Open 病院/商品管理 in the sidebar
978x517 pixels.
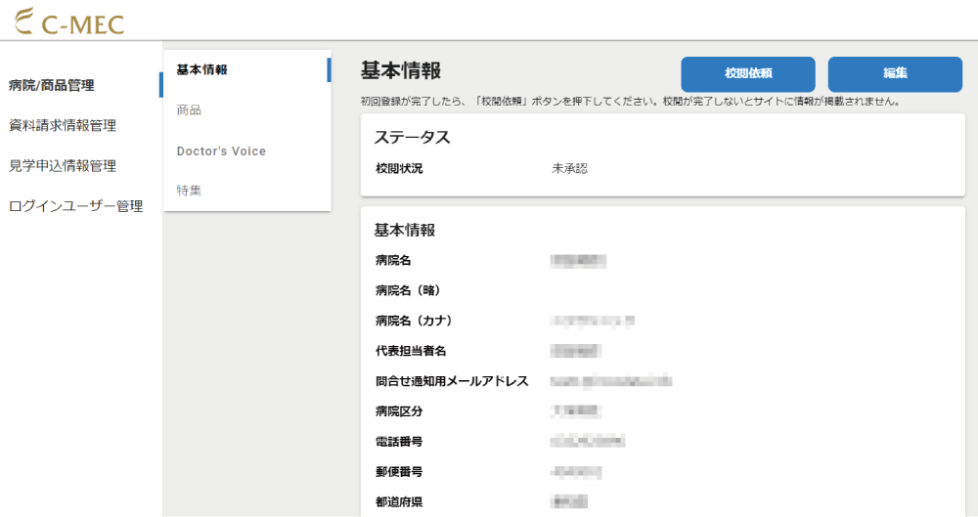(51, 85)
